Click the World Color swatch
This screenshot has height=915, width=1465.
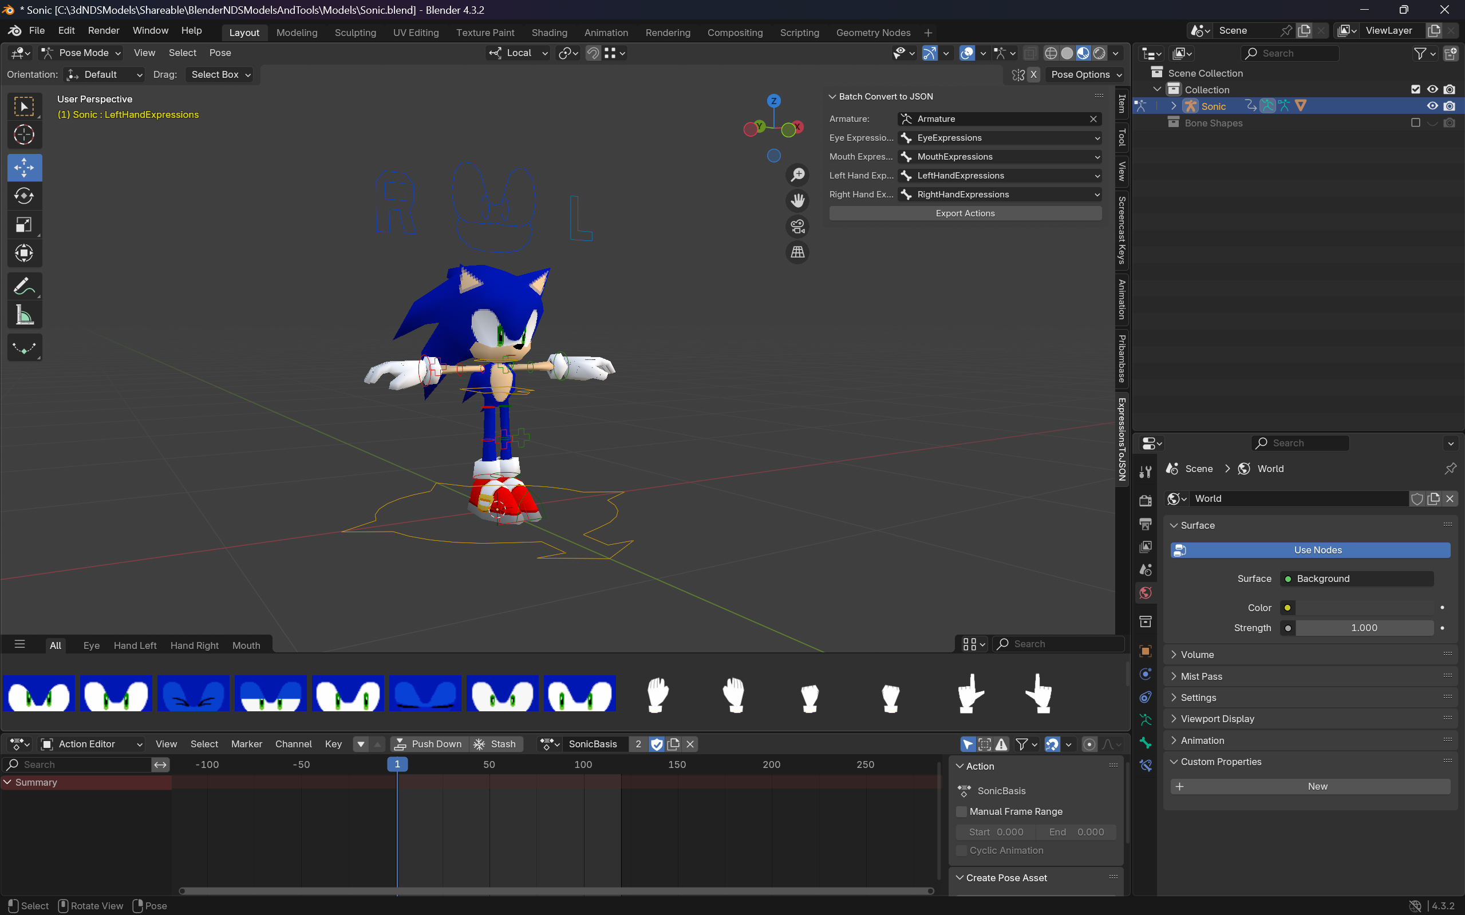point(1364,608)
